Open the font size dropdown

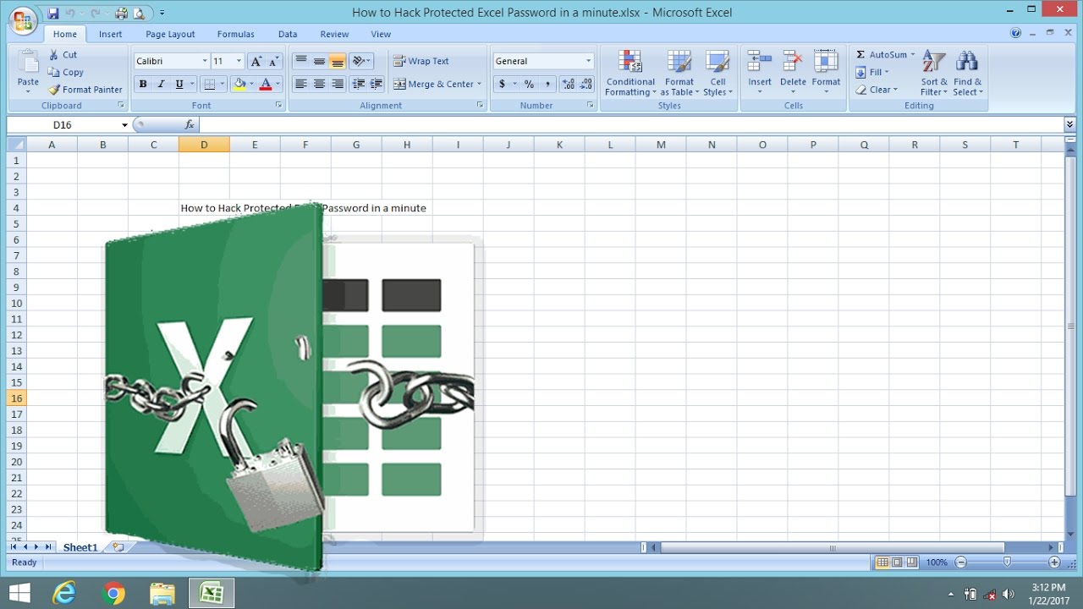[x=239, y=61]
